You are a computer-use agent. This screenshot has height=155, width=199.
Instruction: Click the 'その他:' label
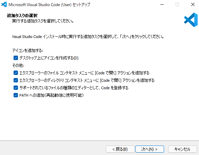tap(18, 65)
